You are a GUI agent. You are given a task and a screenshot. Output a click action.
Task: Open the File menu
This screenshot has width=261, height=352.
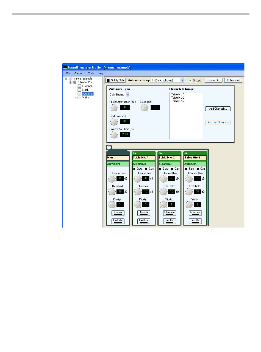click(x=68, y=73)
